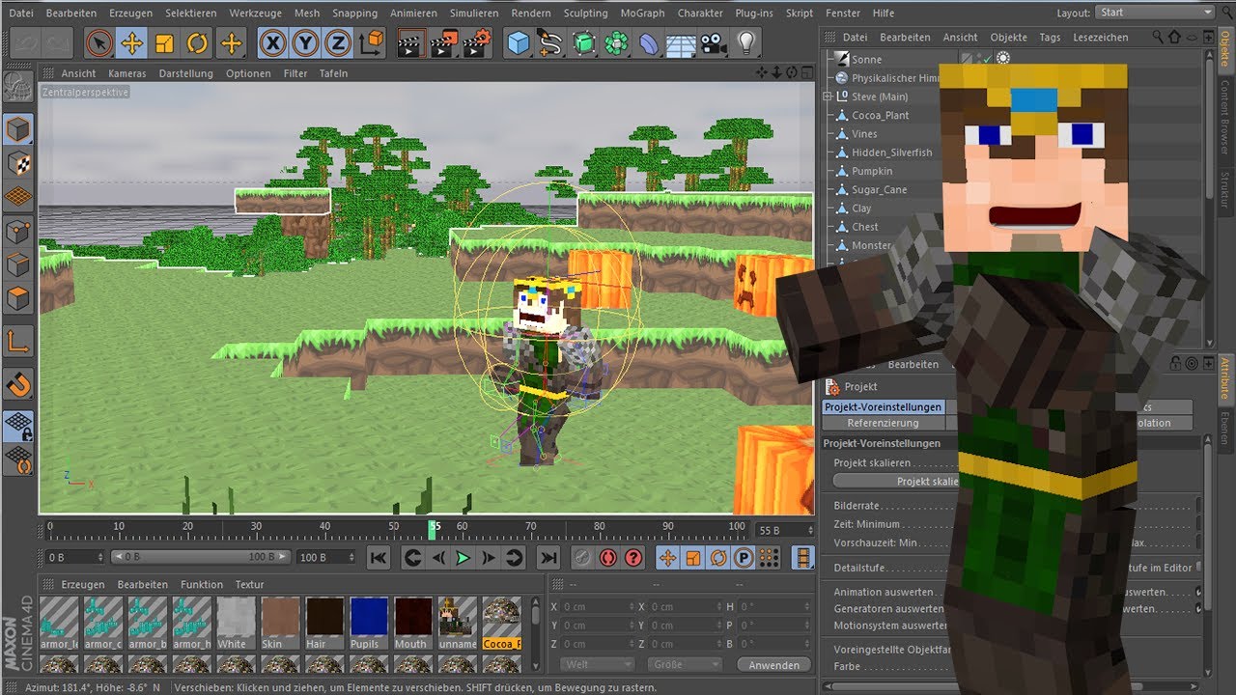
Task: Activate the Move tool in top toolbar
Action: tap(131, 43)
